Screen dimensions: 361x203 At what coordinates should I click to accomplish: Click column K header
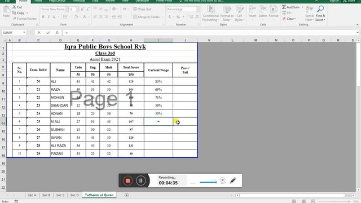[x=209, y=40]
